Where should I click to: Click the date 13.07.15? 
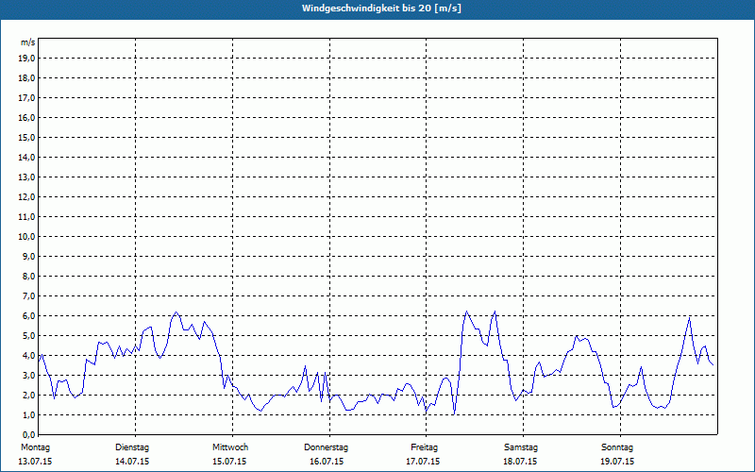(x=35, y=462)
